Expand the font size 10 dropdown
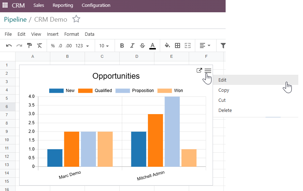Viewport: 303px width, 191px height. point(104,46)
